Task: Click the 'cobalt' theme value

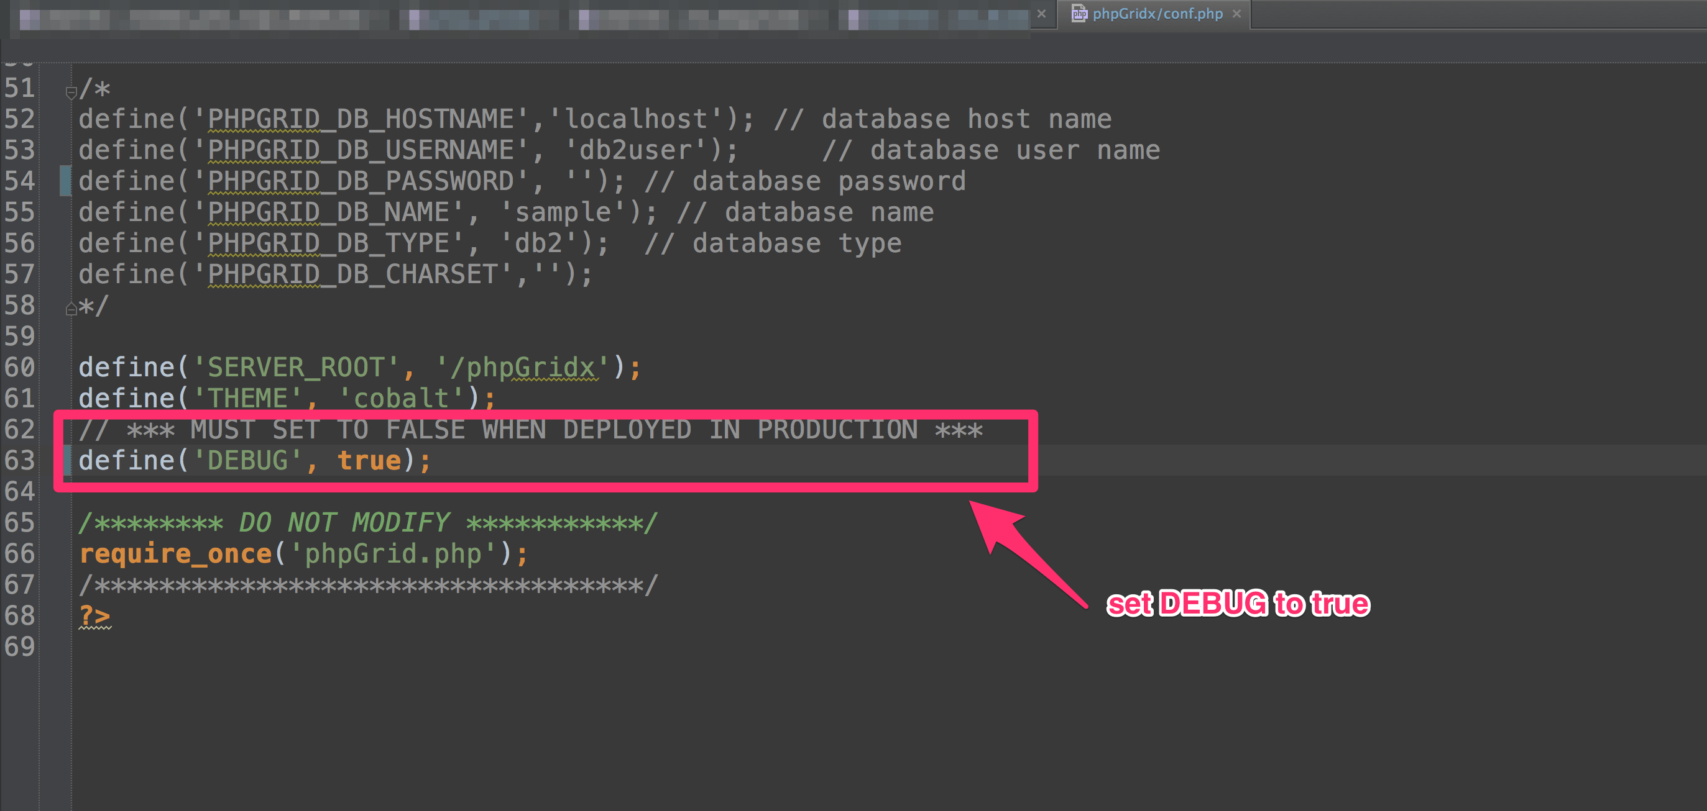Action: (401, 399)
